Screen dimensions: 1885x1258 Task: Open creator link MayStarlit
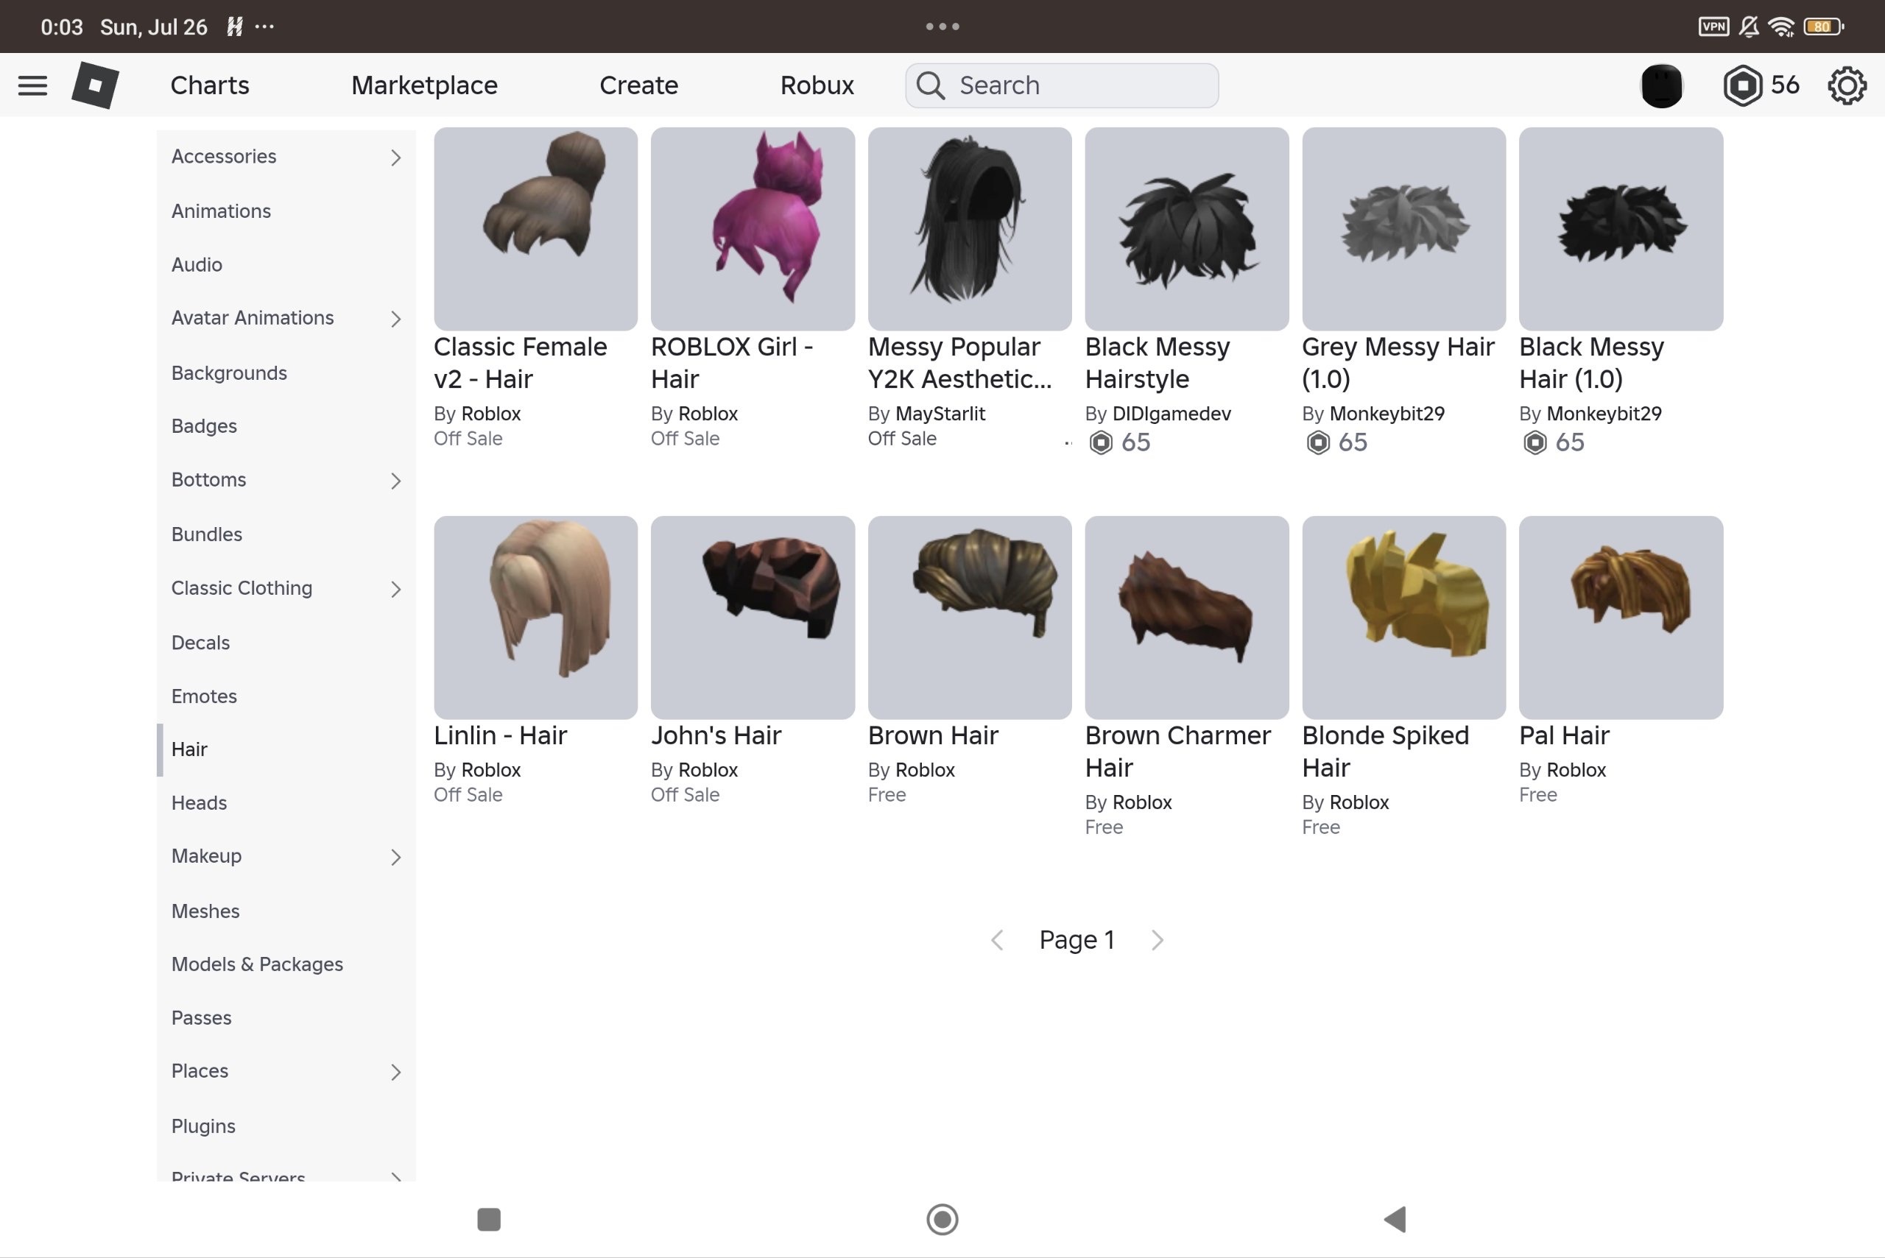pos(940,413)
